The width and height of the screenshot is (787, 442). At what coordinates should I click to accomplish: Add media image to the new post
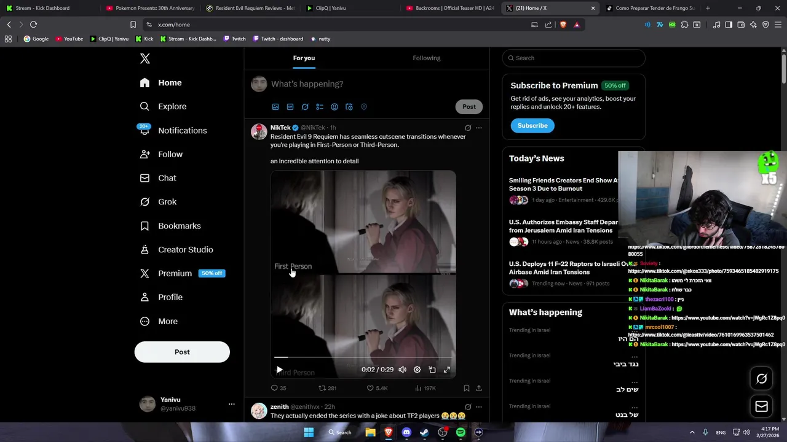point(275,107)
